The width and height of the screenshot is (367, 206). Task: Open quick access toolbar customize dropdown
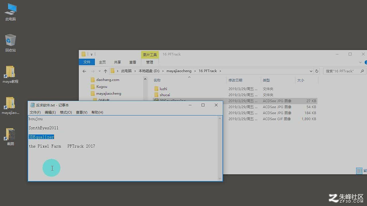coord(92,54)
